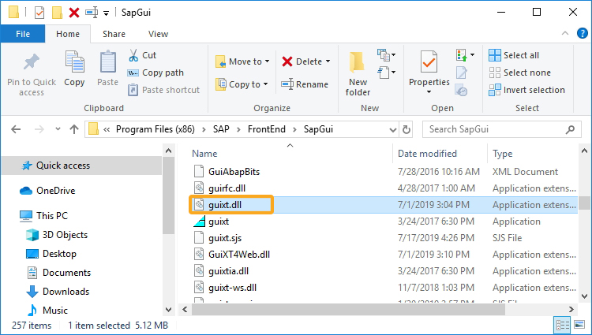Refresh the SapGui folder address bar
This screenshot has width=592, height=335.
point(407,129)
